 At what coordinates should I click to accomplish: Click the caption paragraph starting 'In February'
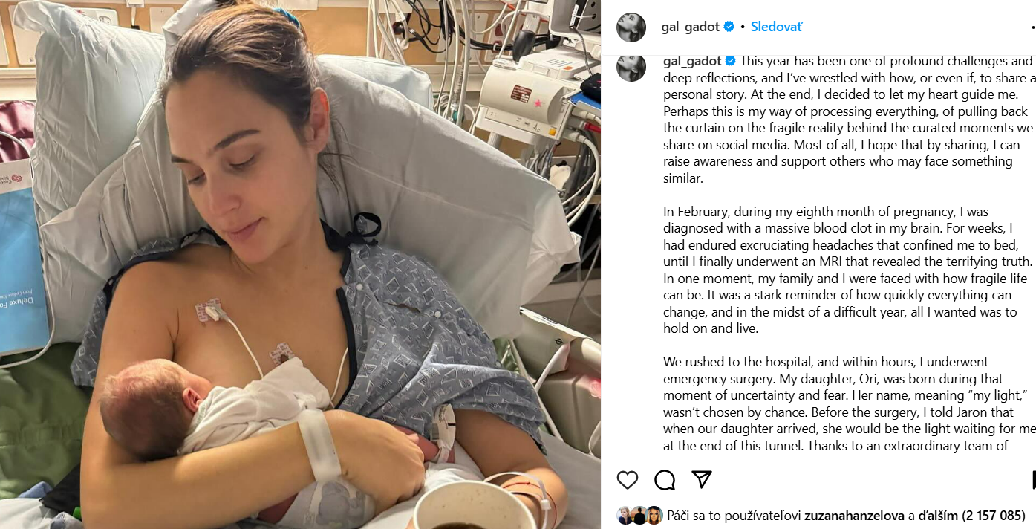(848, 270)
